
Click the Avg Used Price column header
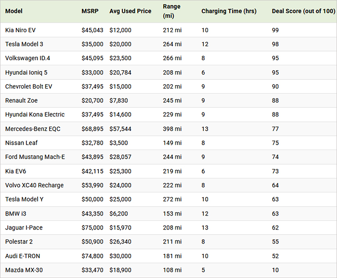click(x=130, y=11)
